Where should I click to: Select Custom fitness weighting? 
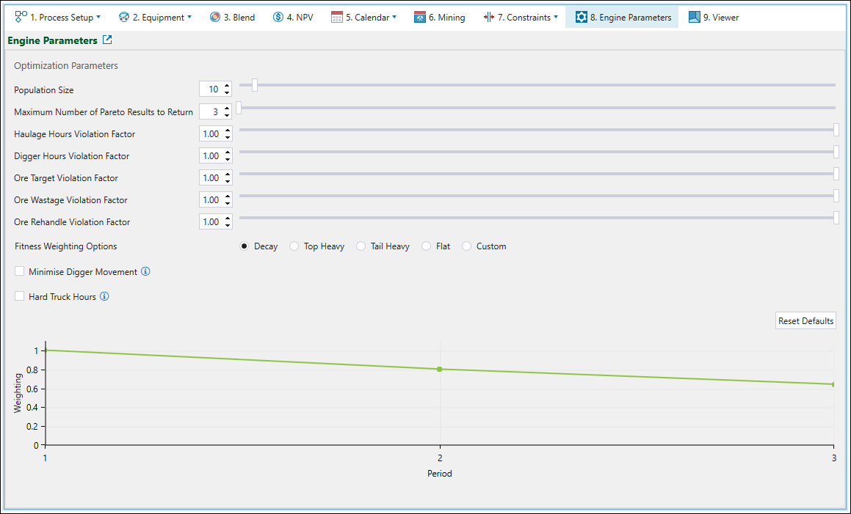coord(467,246)
